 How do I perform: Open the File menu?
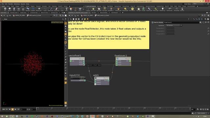pyautogui.click(x=3, y=4)
